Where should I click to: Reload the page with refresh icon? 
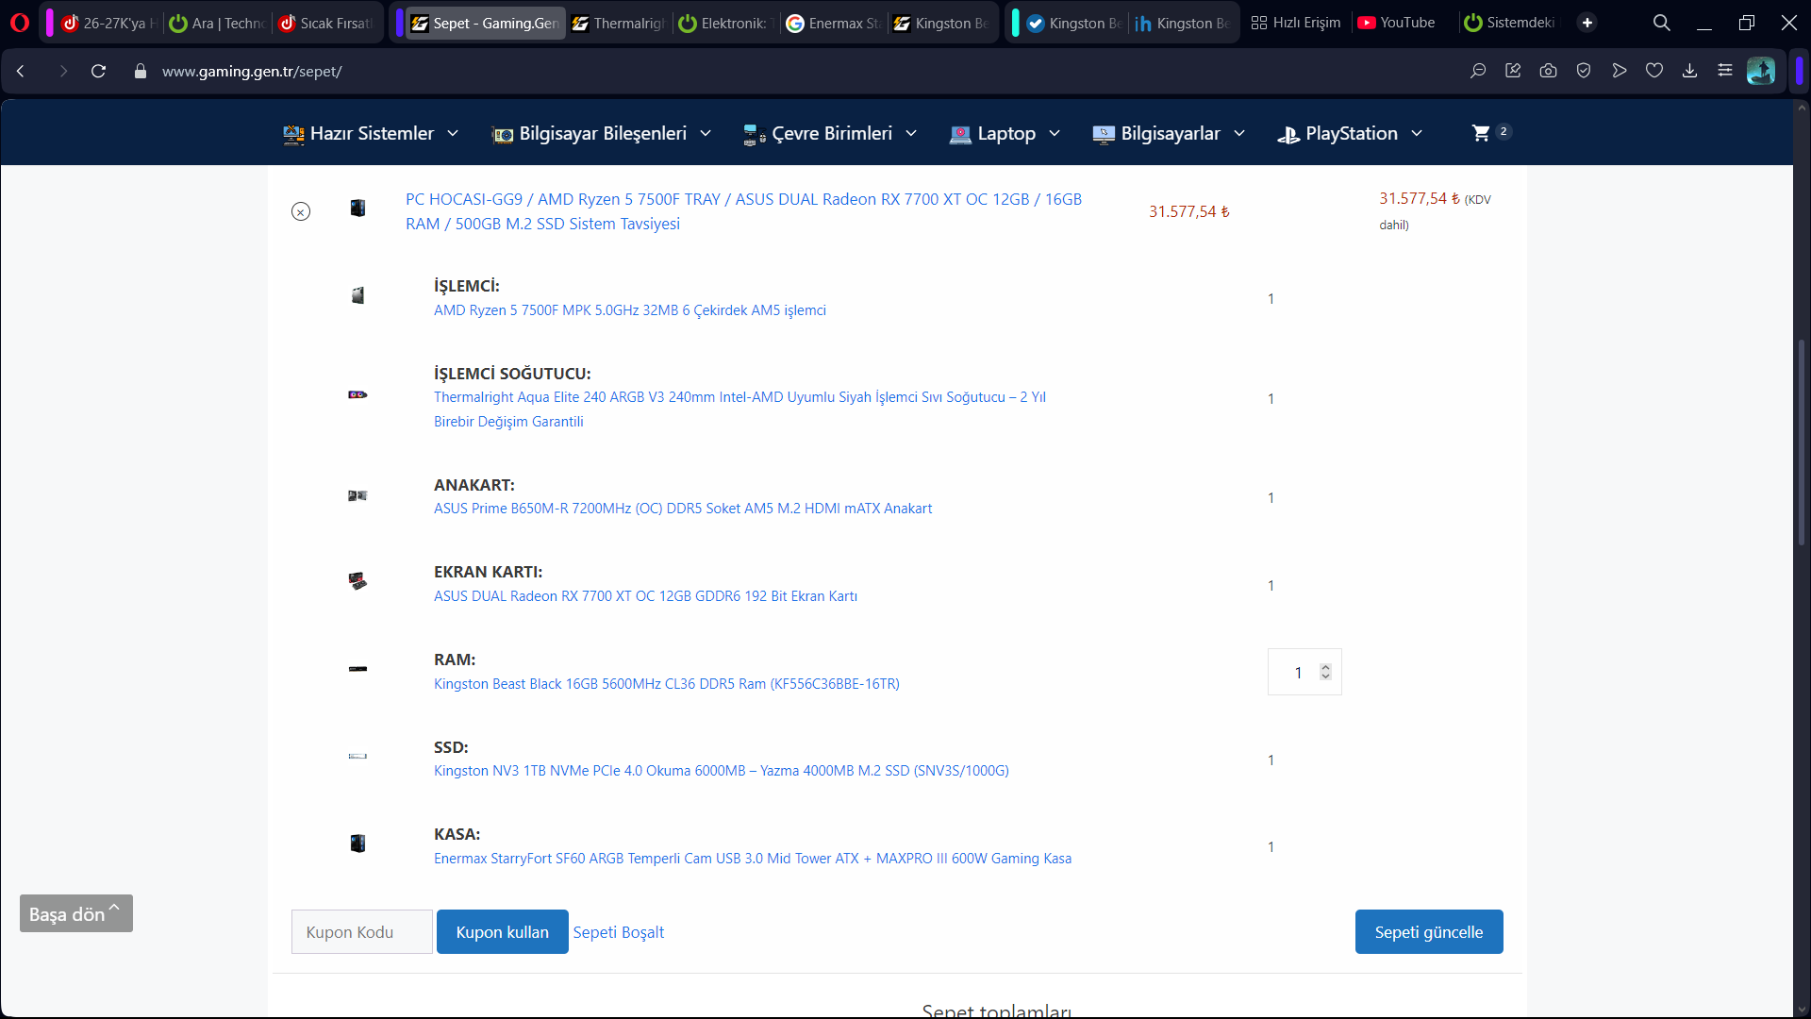click(x=98, y=71)
